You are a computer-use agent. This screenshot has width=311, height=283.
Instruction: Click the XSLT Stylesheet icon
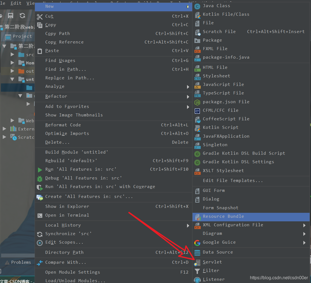(x=197, y=172)
